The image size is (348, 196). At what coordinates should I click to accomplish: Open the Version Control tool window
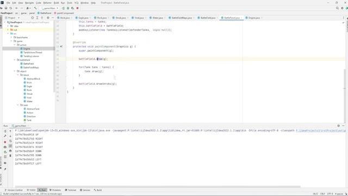(14, 190)
